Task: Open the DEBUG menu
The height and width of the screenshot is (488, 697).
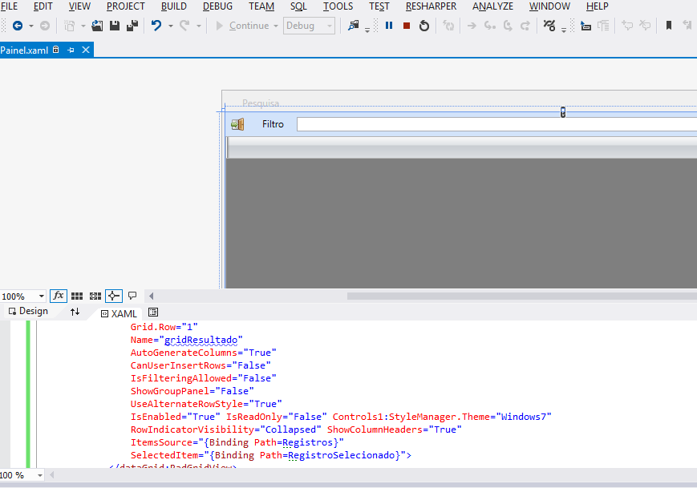Action: (217, 6)
